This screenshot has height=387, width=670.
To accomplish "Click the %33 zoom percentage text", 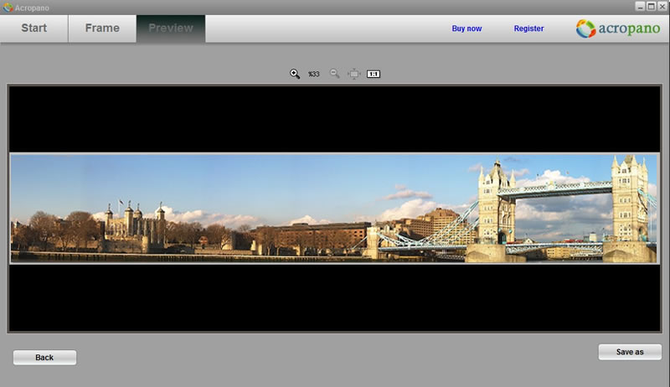I will click(x=314, y=75).
